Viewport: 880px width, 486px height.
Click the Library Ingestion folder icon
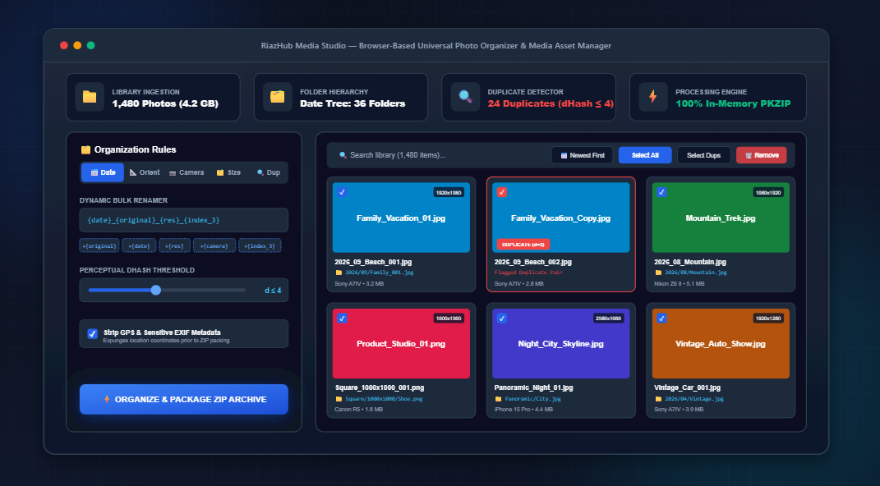[90, 97]
